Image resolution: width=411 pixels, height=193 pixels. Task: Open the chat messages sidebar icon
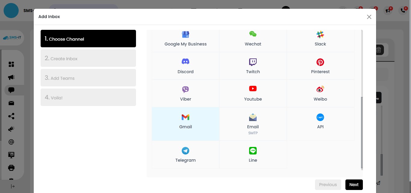click(x=11, y=90)
